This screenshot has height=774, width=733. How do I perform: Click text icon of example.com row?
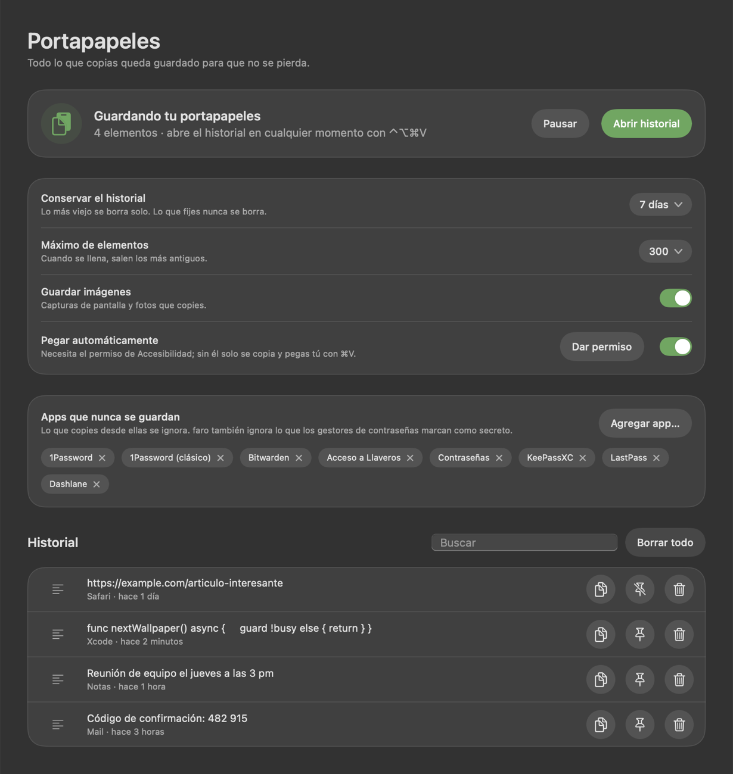coord(58,589)
